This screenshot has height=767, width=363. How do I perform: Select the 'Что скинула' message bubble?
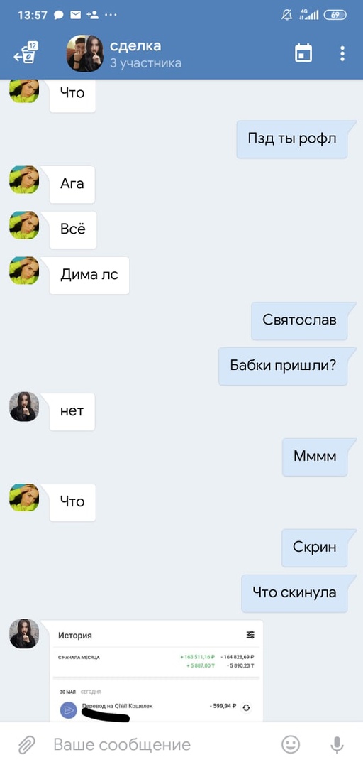point(295,593)
